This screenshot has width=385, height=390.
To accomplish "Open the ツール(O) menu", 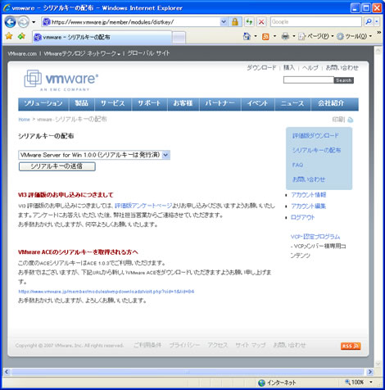I will [x=354, y=36].
